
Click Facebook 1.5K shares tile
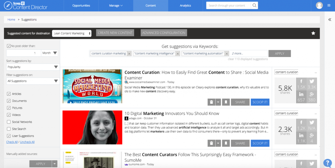click(x=301, y=84)
